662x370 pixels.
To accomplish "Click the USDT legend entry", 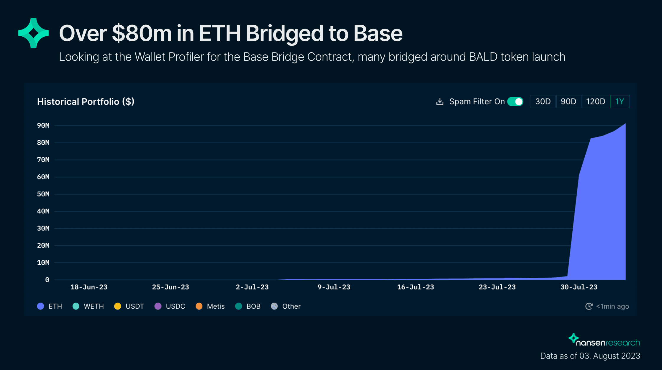I will click(135, 306).
